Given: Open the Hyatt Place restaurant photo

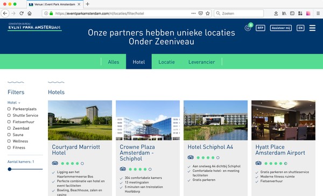Looking at the screenshot, I should click(x=283, y=121).
